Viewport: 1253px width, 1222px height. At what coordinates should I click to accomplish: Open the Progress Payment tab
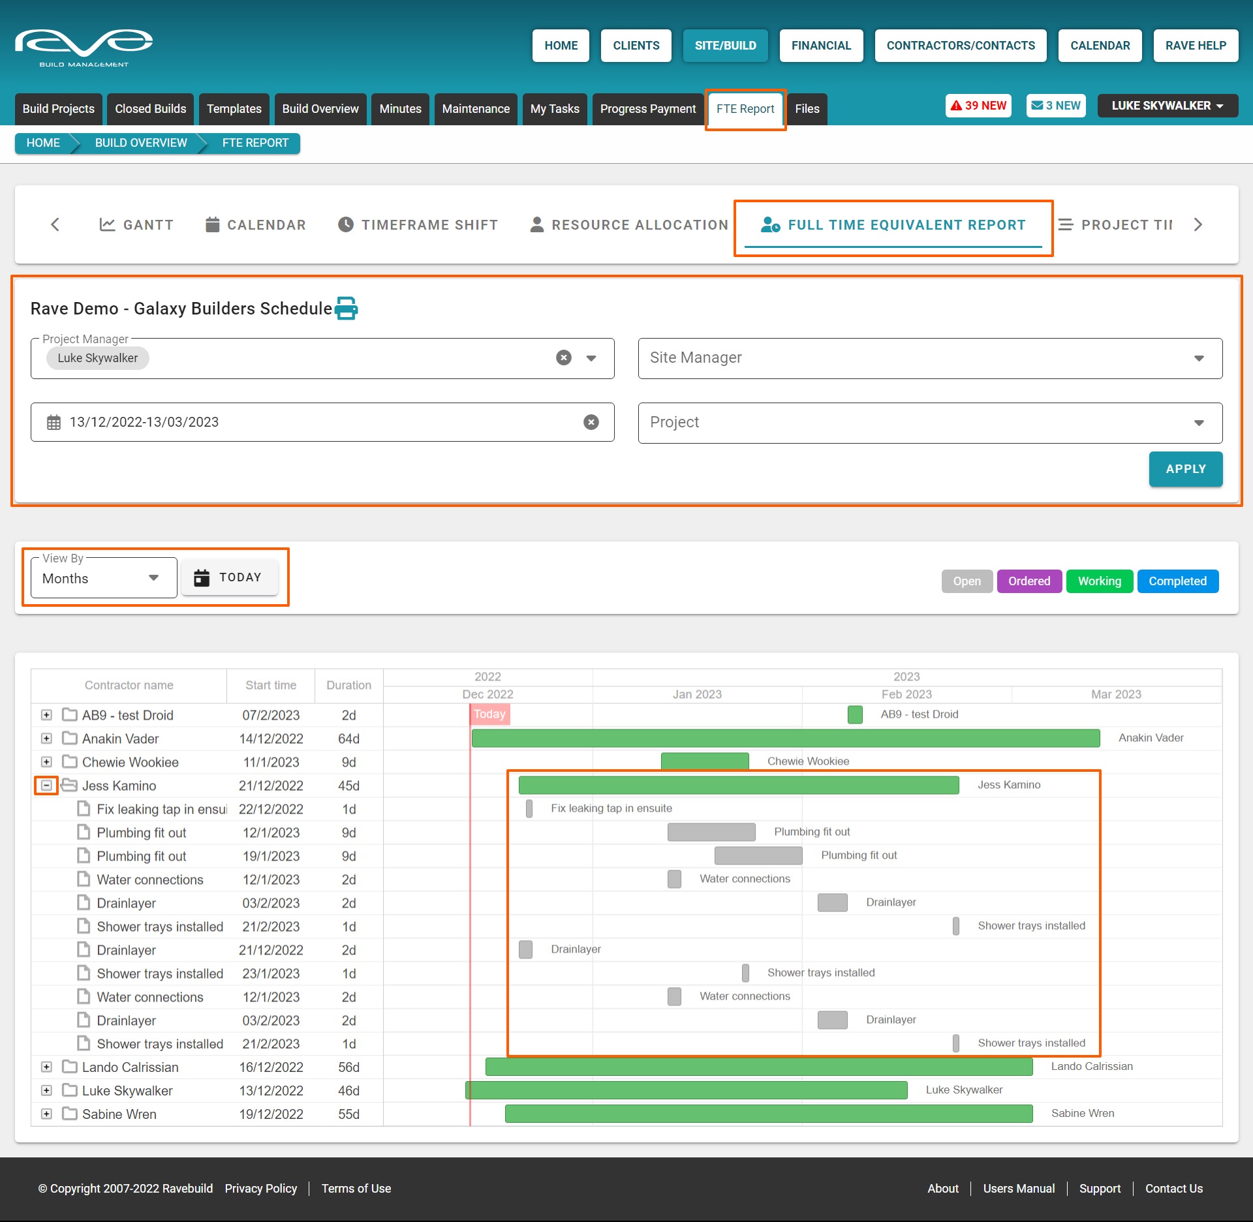[x=647, y=109]
